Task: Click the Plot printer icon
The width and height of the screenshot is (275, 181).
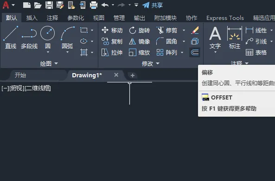Action: 94,5
